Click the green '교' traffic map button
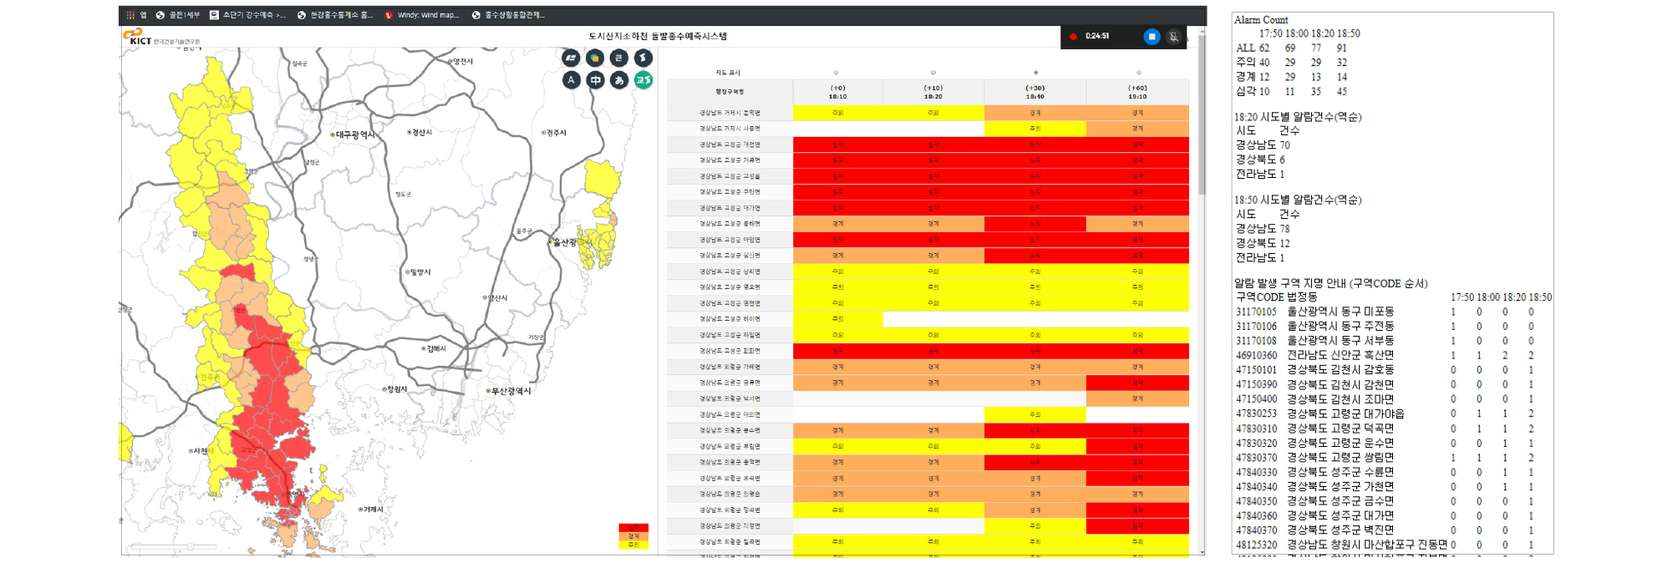Viewport: 1678px width, 563px height. (643, 80)
